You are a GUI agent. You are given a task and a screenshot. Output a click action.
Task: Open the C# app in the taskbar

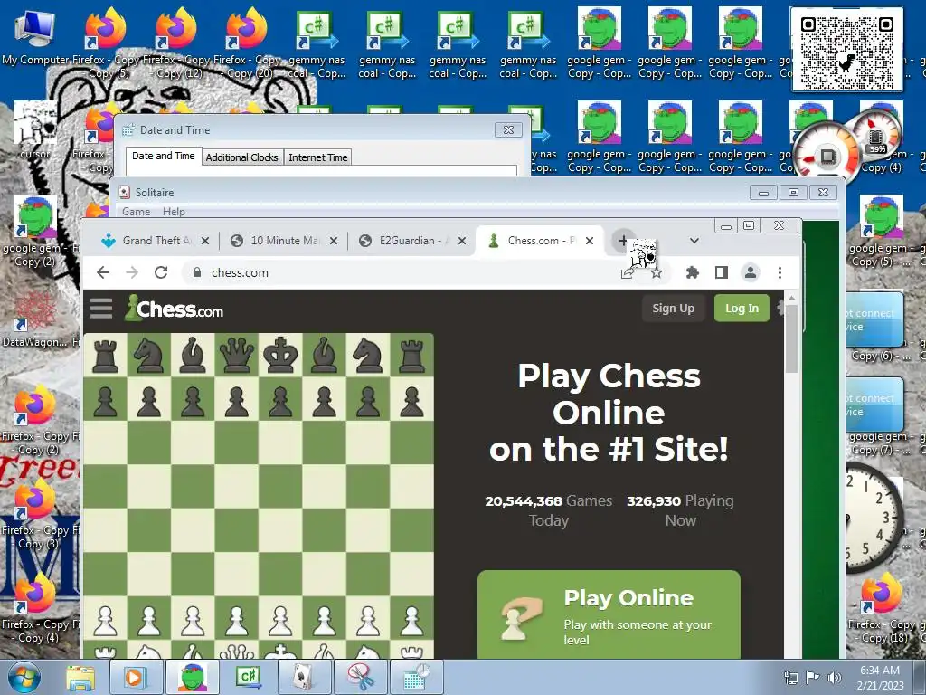[x=248, y=677]
